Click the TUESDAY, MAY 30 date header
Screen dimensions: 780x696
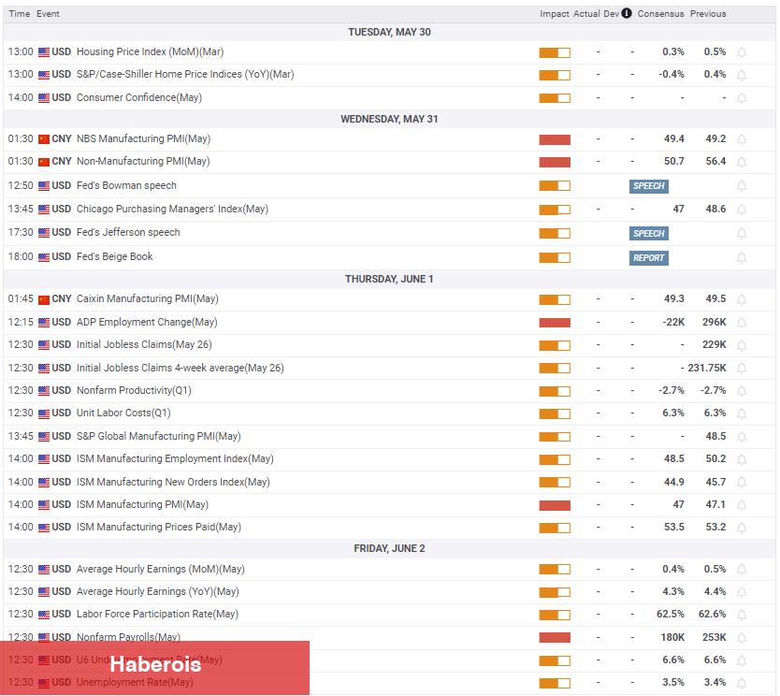(x=389, y=33)
